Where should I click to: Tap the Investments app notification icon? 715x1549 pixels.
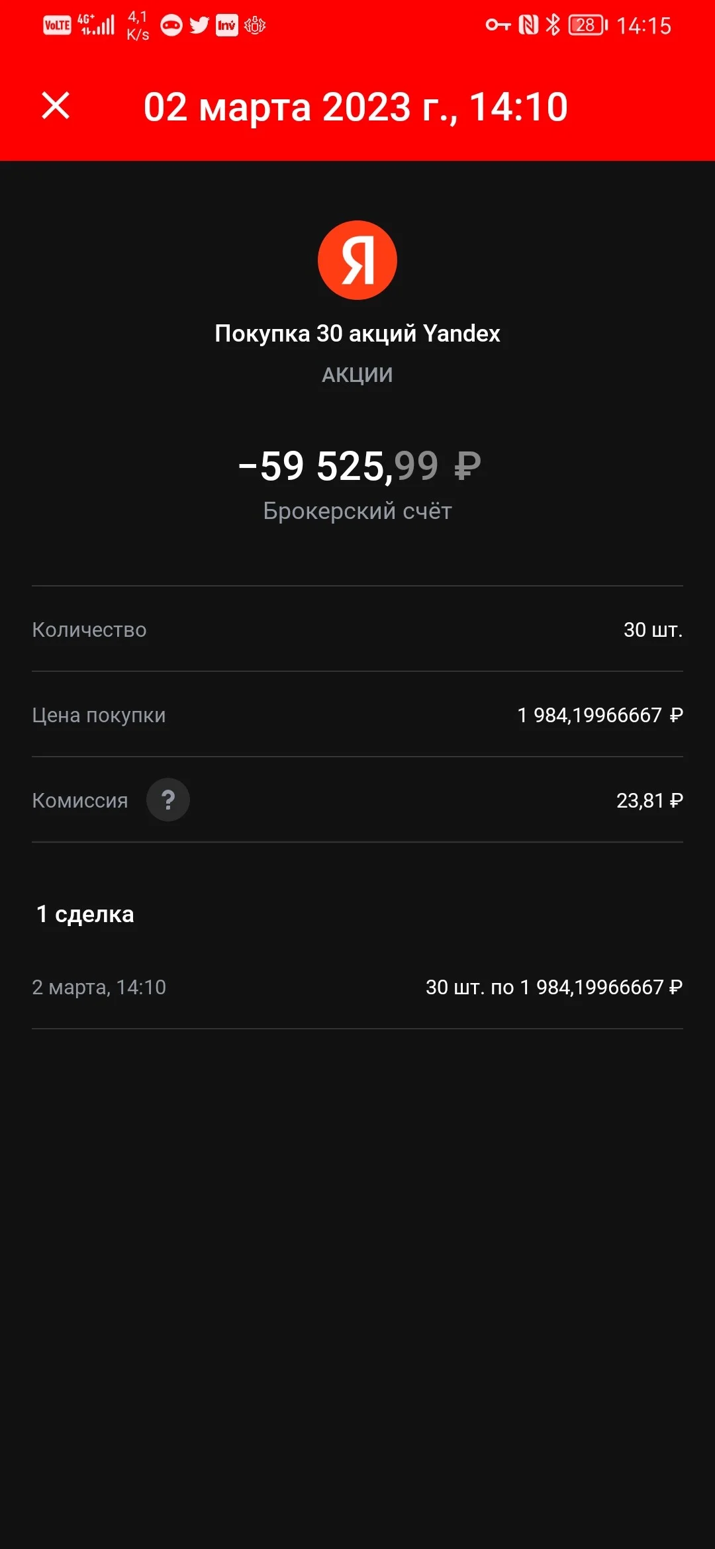[226, 25]
